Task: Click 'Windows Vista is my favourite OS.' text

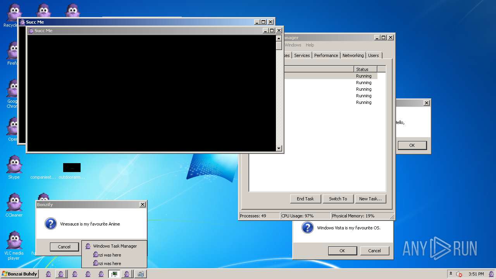Action: coord(349,228)
